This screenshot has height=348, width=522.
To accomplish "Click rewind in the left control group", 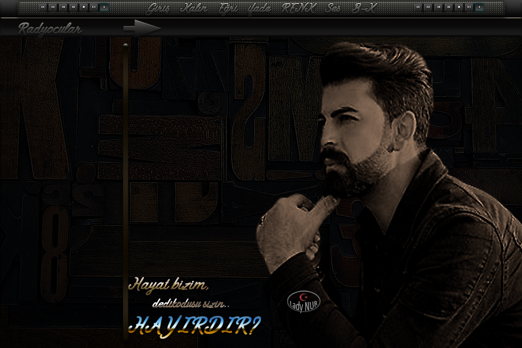I will 53,7.
